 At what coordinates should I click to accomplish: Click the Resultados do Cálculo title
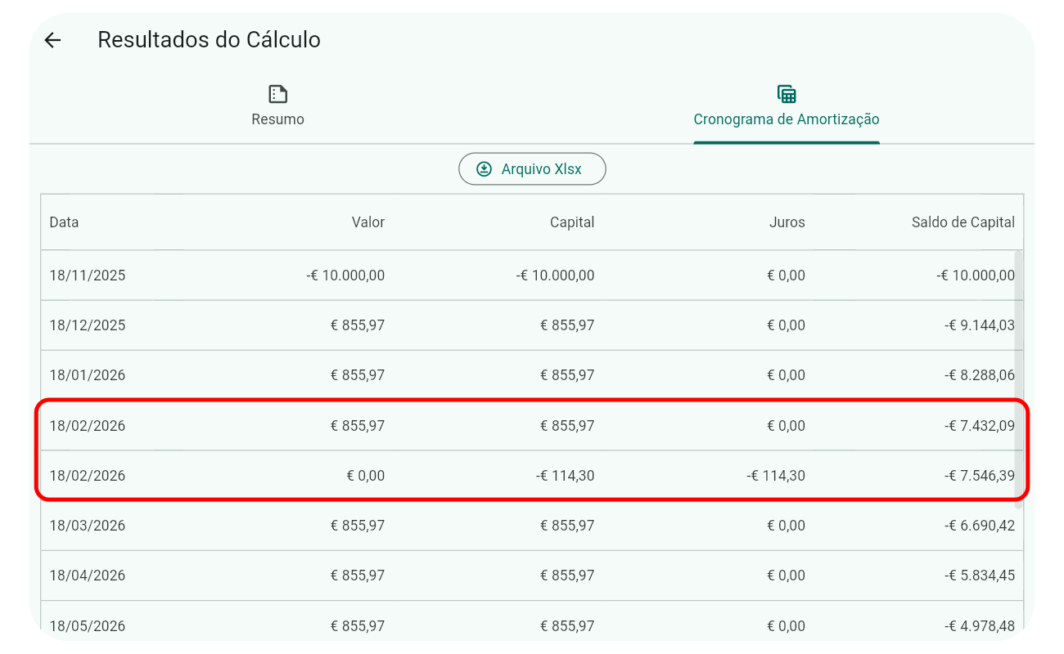point(209,39)
